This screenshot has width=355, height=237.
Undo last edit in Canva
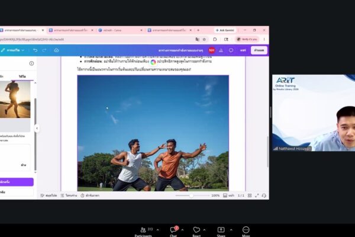(x=35, y=50)
